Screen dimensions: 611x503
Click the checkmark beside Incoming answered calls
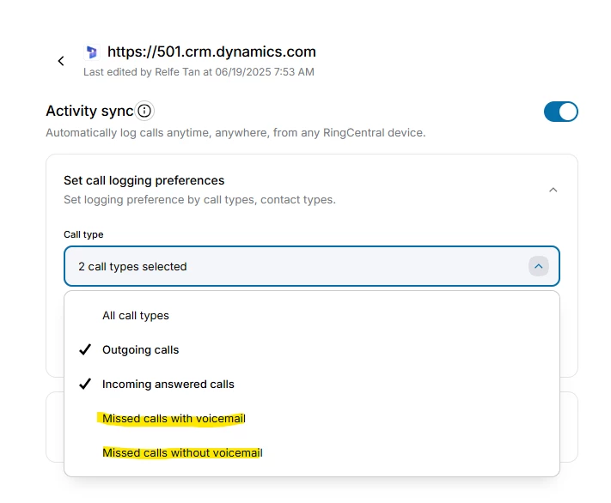pyautogui.click(x=85, y=384)
